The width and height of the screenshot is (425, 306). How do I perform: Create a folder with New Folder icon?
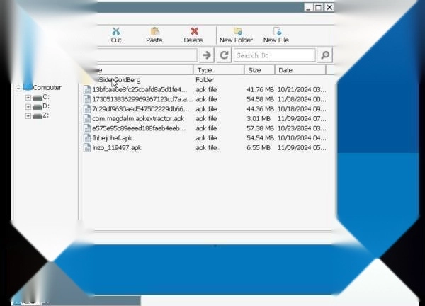pyautogui.click(x=237, y=32)
